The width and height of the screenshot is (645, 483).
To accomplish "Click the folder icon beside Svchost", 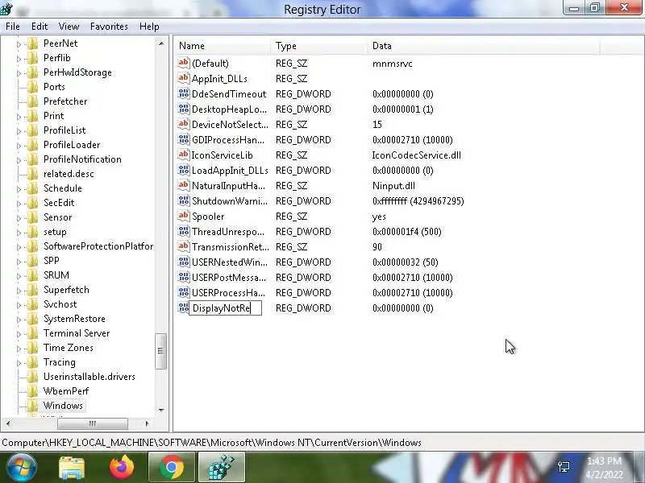I will [x=33, y=304].
